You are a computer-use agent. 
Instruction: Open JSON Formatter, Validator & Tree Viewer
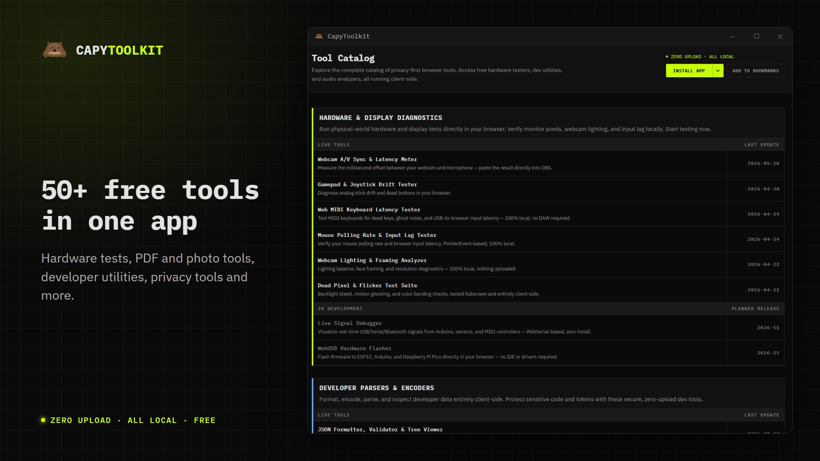click(x=380, y=429)
